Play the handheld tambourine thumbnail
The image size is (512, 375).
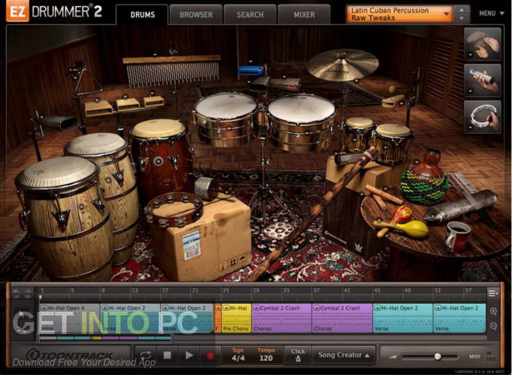(x=483, y=117)
